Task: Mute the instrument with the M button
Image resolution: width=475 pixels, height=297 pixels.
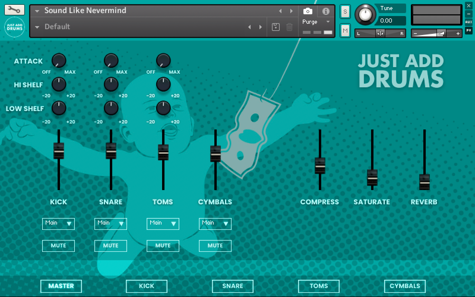Action: (345, 30)
